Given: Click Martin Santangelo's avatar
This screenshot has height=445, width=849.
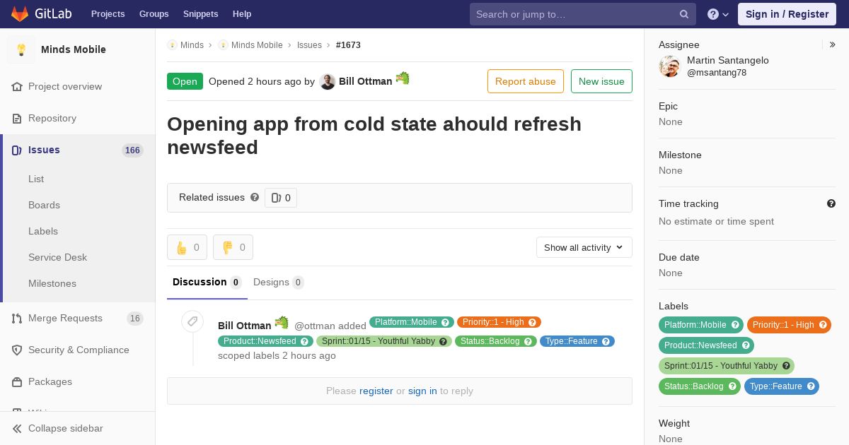Looking at the screenshot, I should click(669, 66).
